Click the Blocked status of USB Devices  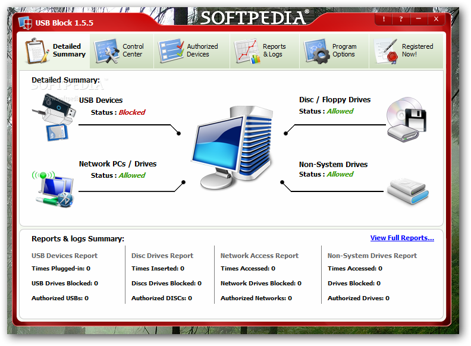(x=131, y=112)
